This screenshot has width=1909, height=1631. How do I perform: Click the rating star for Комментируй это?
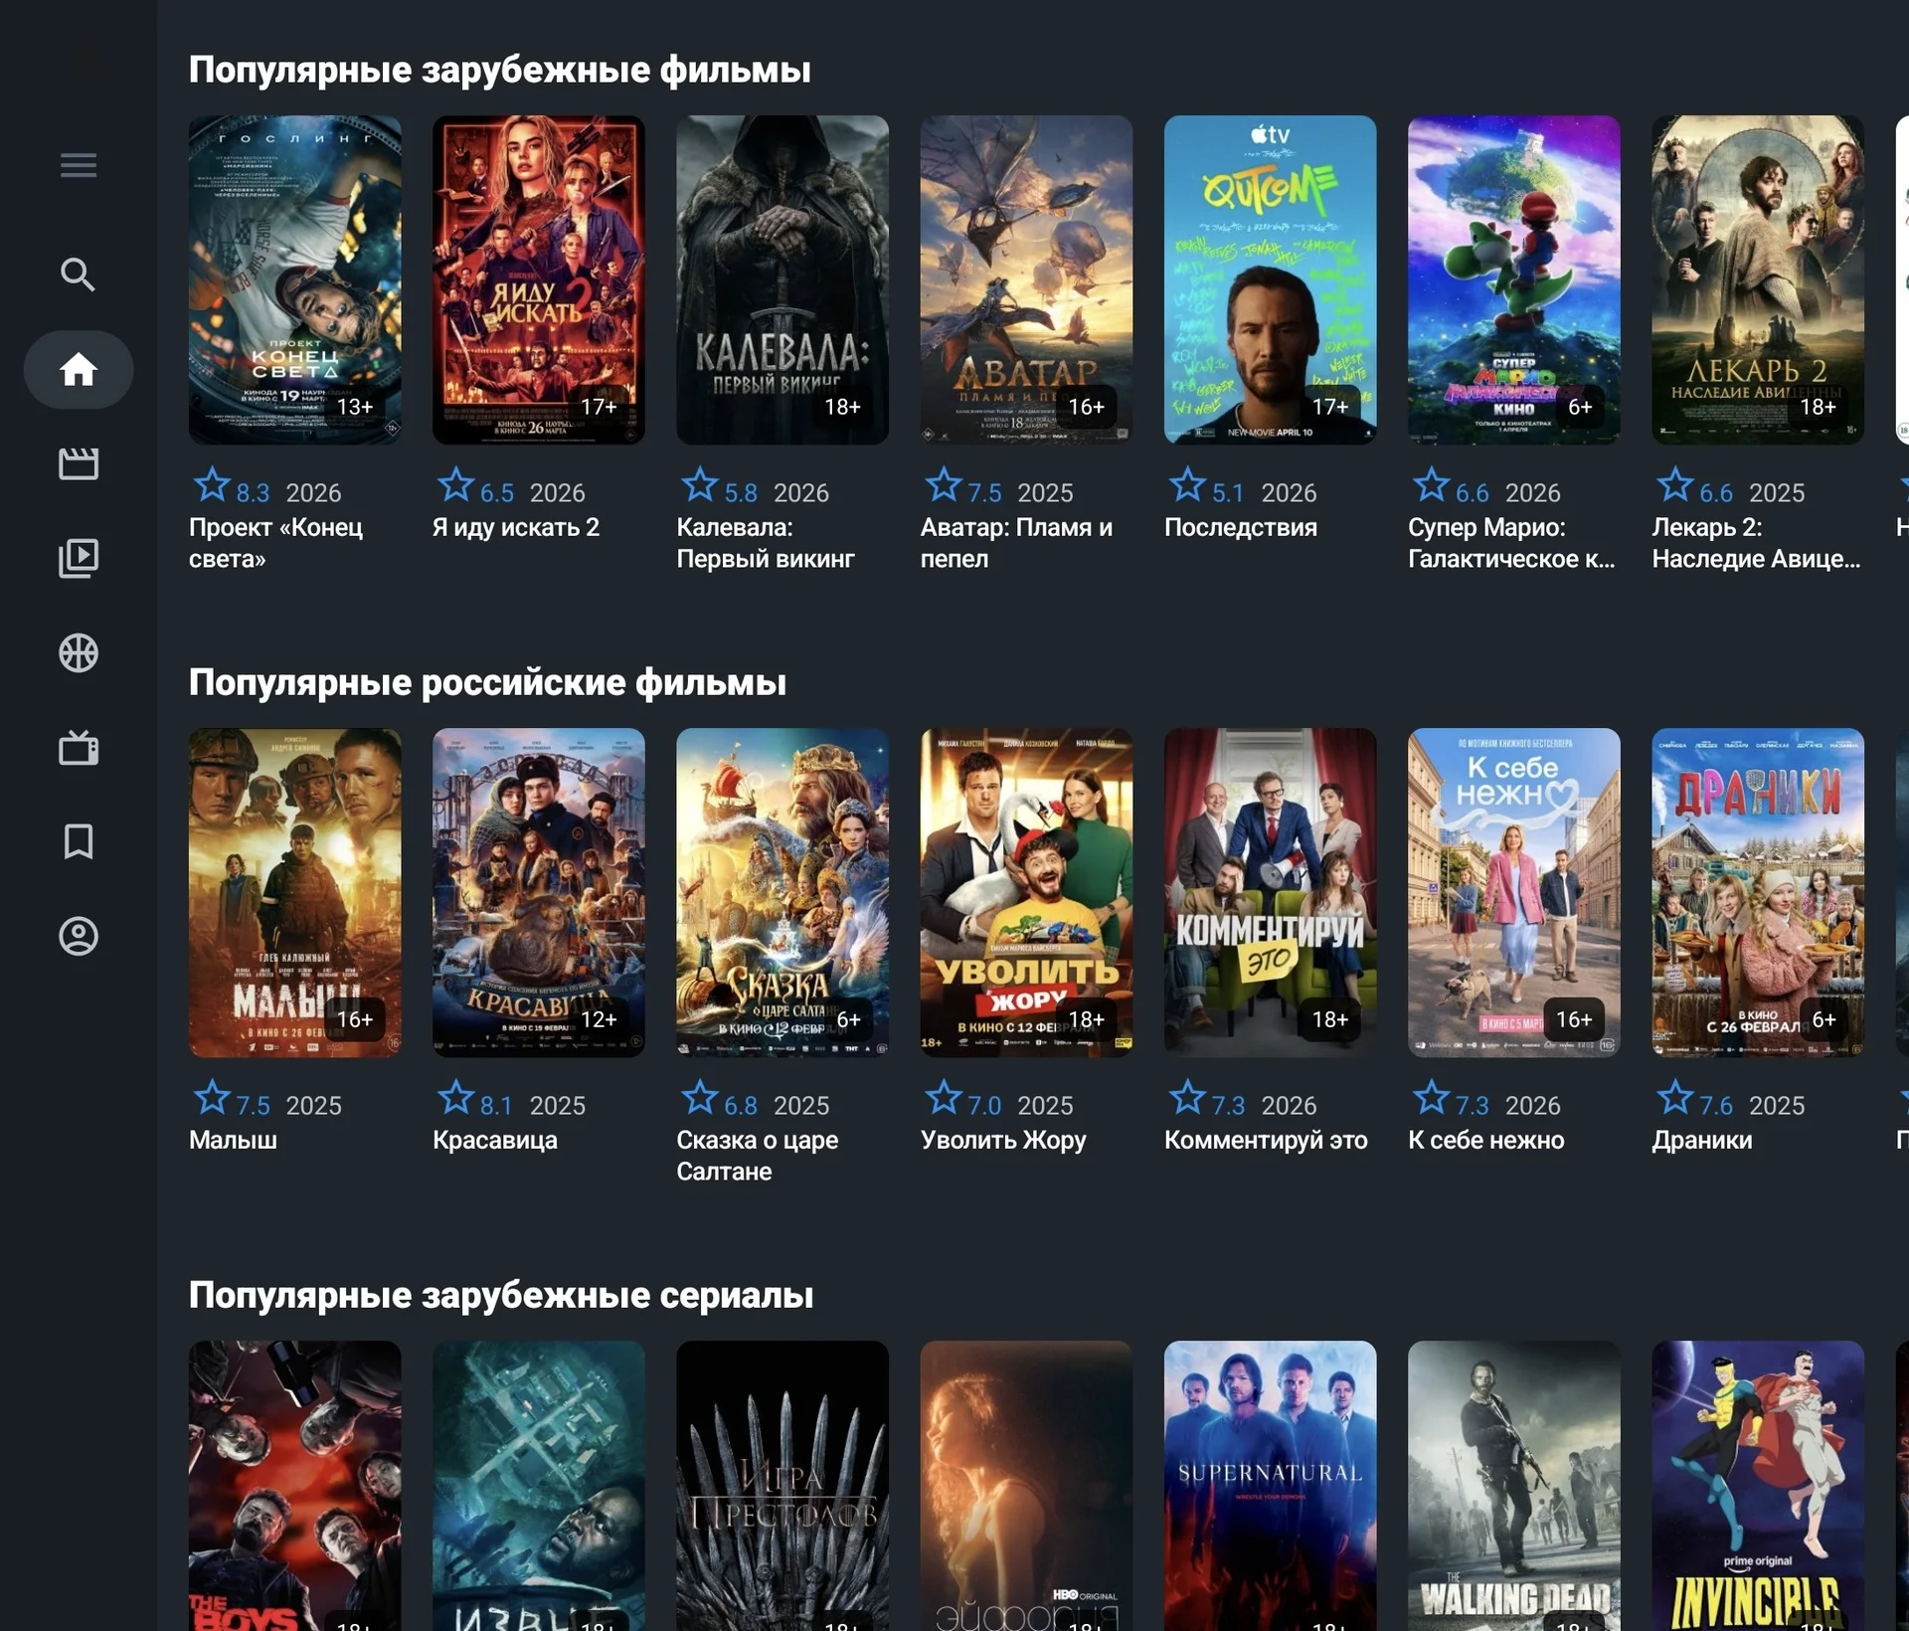[1187, 1099]
